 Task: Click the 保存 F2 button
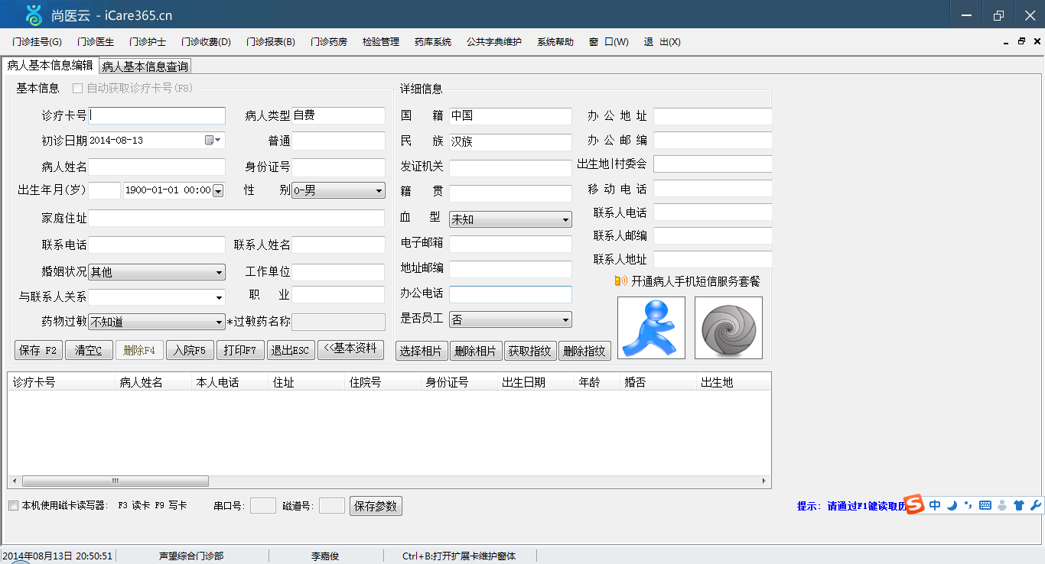click(38, 350)
